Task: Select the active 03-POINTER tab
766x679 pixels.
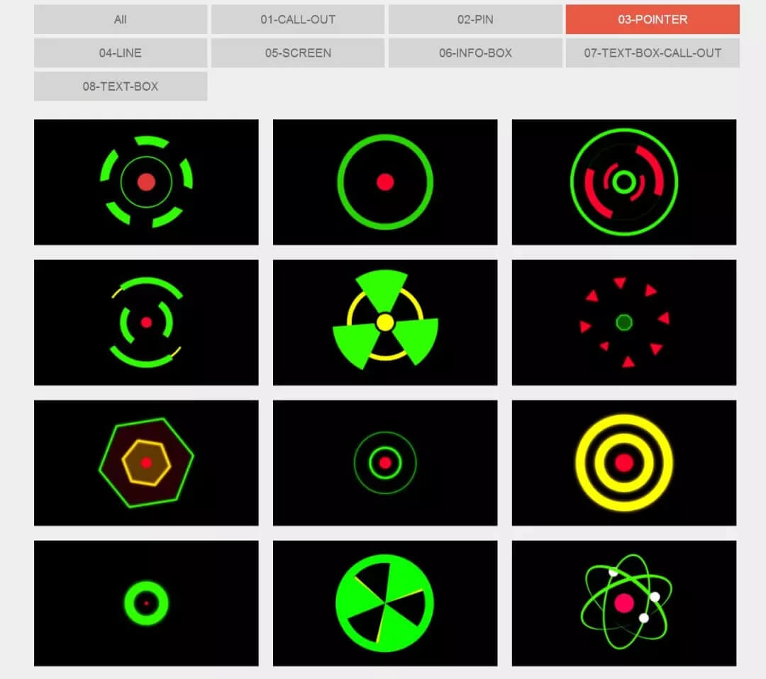Action: click(x=653, y=19)
